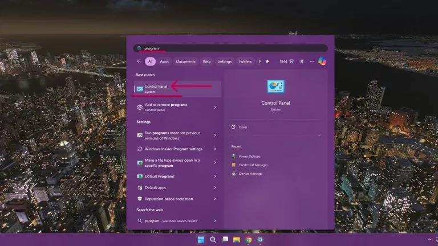Expand file type specific program chevron
This screenshot has width=438, height=246.
pyautogui.click(x=215, y=163)
